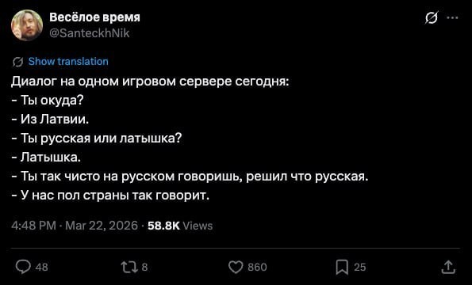Click the reply count 48
Screen dimensions: 472x285
pos(41,267)
